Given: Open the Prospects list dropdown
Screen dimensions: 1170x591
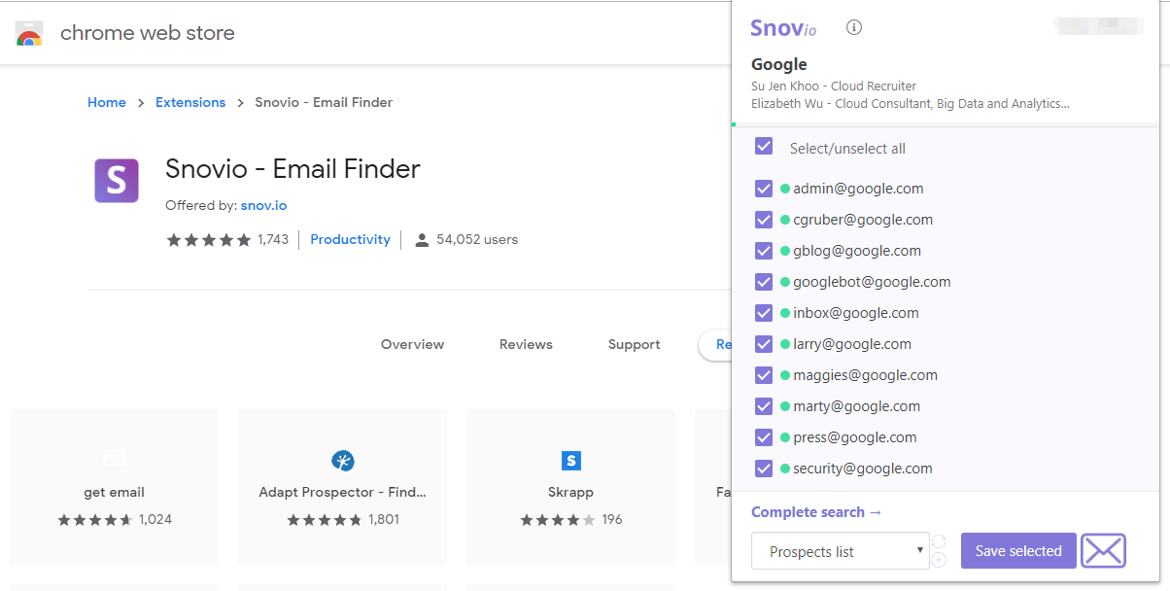Looking at the screenshot, I should coord(841,551).
